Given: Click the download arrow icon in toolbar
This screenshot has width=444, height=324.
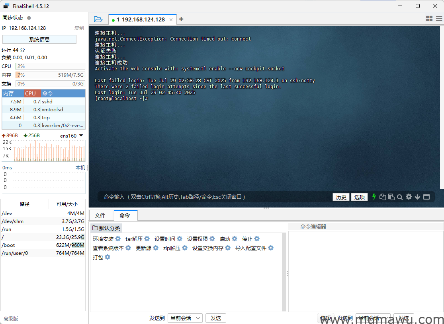Looking at the screenshot, I should (417, 196).
